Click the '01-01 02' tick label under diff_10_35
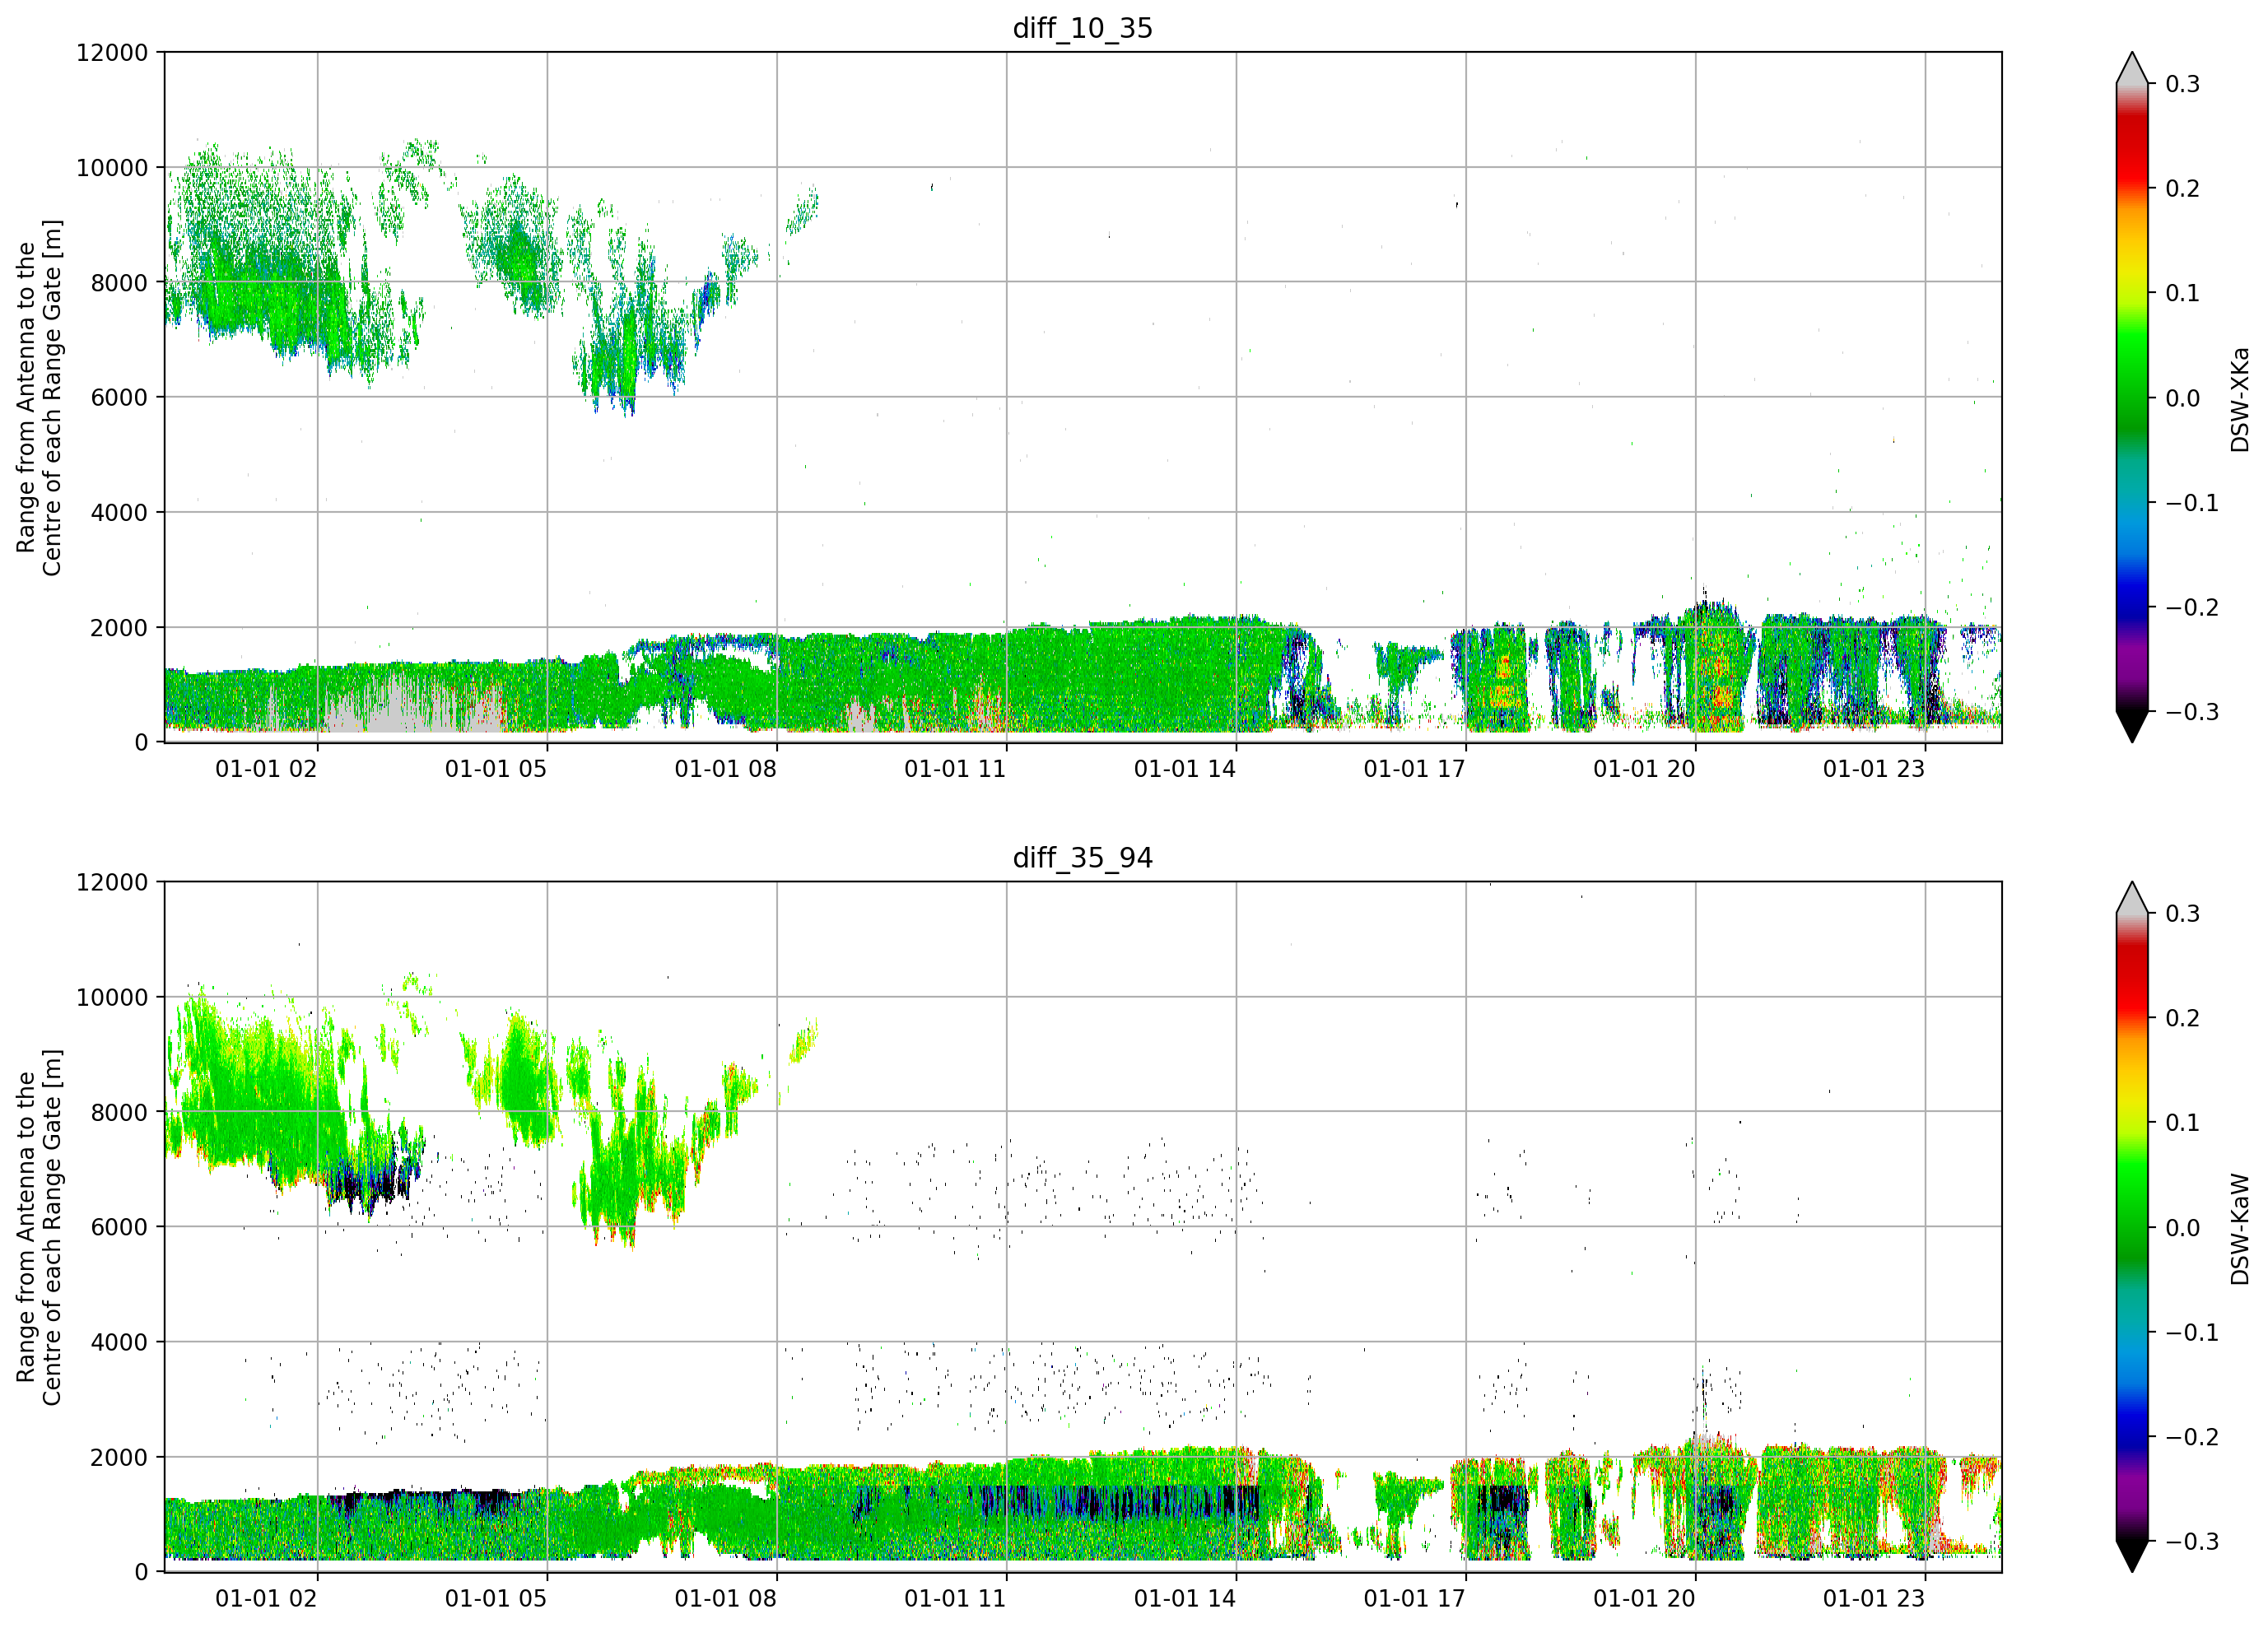This screenshot has height=1628, width=2268. click(x=266, y=769)
